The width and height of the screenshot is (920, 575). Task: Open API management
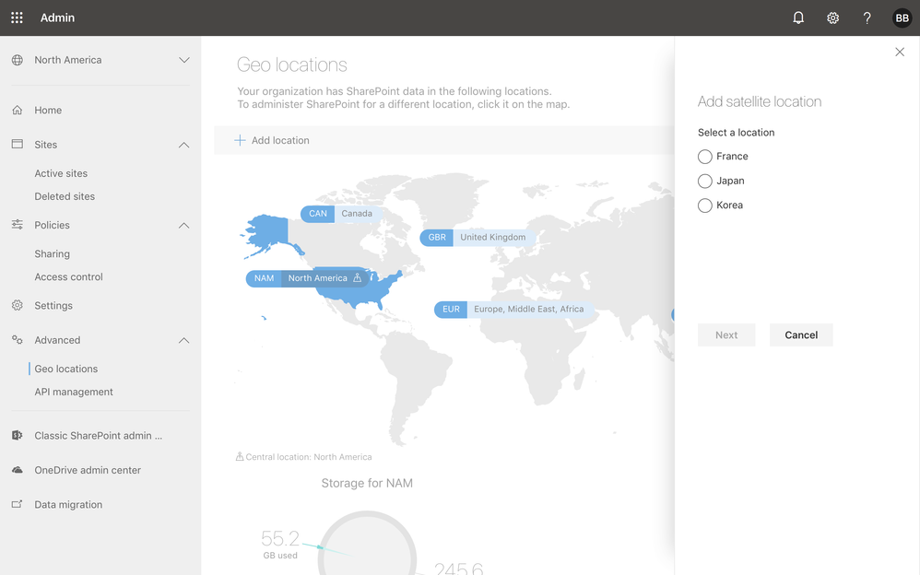[x=74, y=392]
